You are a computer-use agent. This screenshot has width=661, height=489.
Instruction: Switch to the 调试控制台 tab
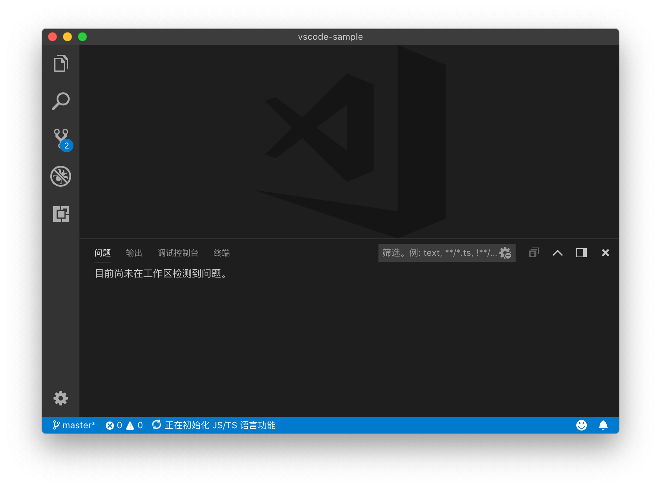coord(178,253)
